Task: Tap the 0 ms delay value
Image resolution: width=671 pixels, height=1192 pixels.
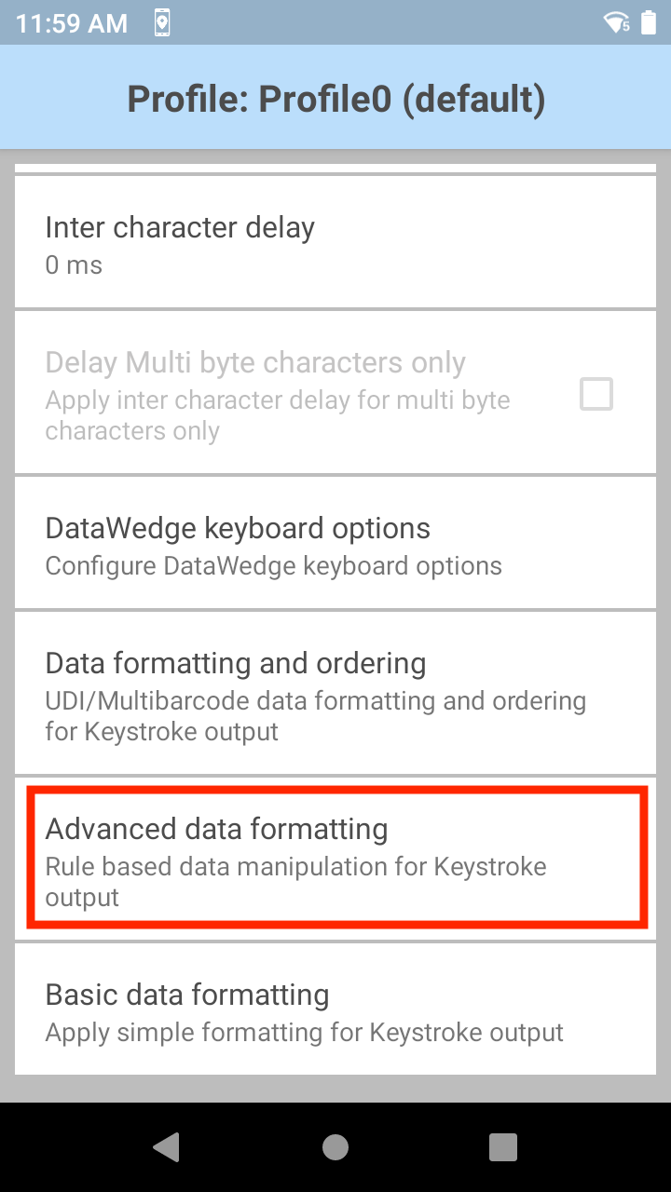Action: 74,265
